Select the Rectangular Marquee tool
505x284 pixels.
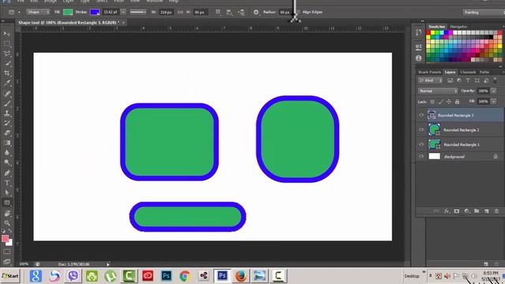point(7,43)
